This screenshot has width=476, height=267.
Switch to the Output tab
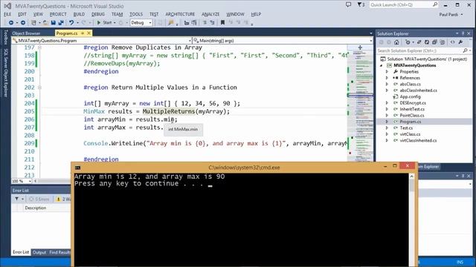pos(39,252)
